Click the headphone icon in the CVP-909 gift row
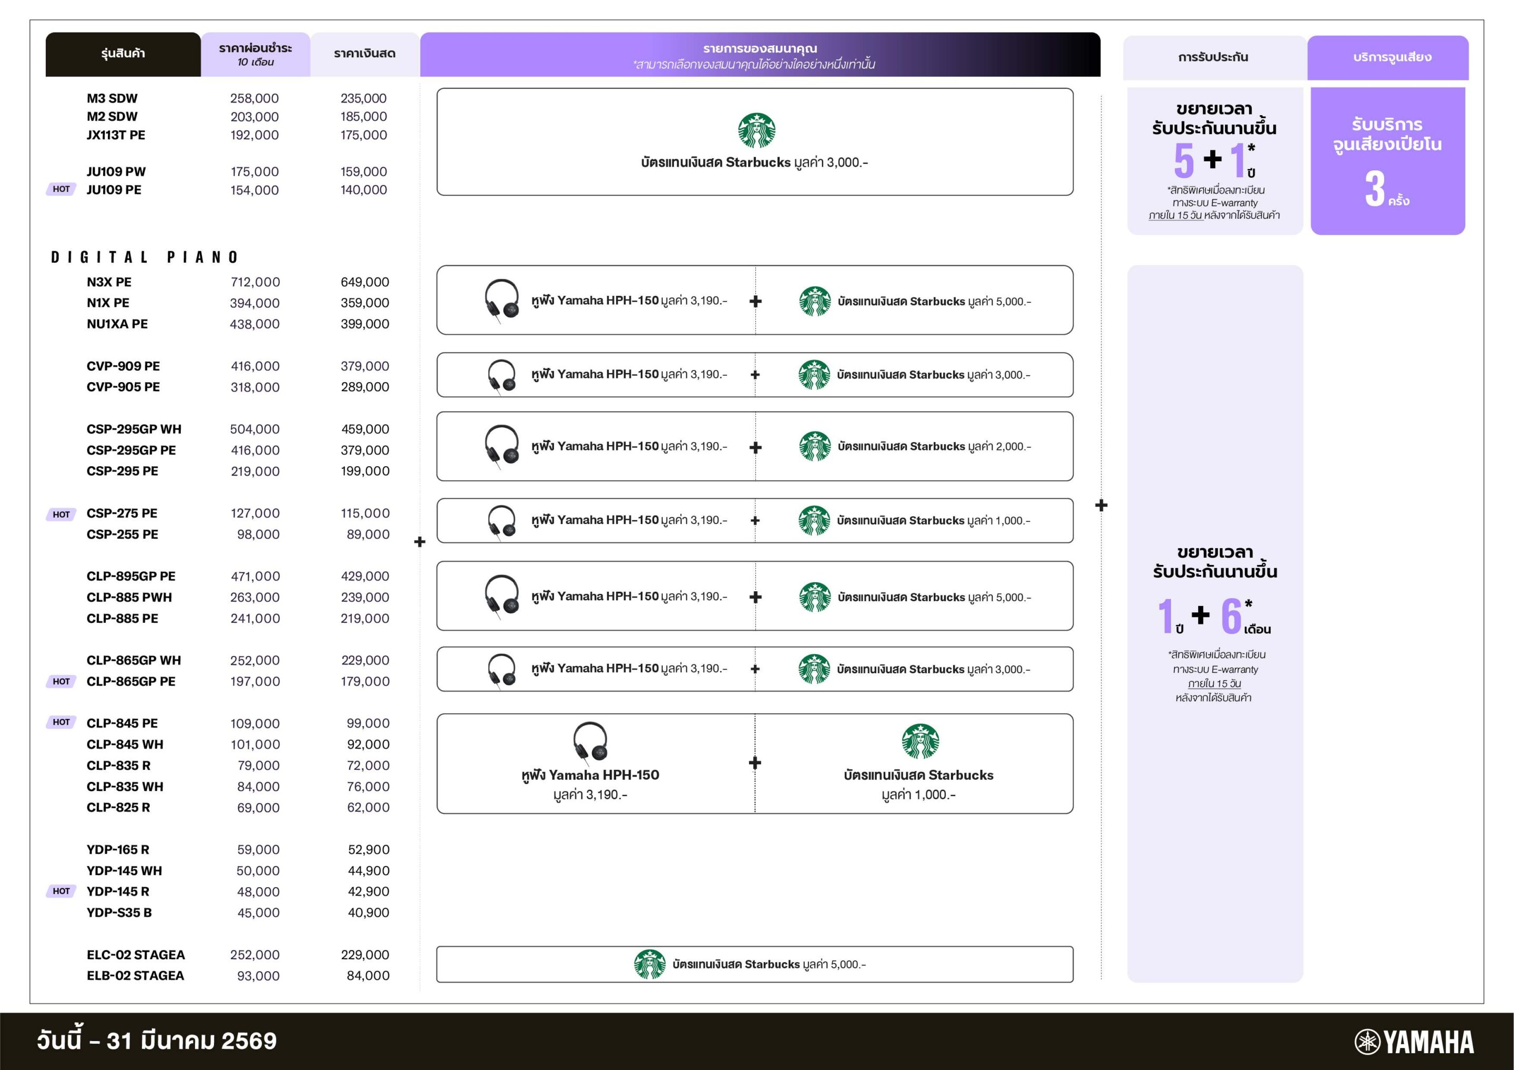The image size is (1514, 1070). [x=501, y=375]
